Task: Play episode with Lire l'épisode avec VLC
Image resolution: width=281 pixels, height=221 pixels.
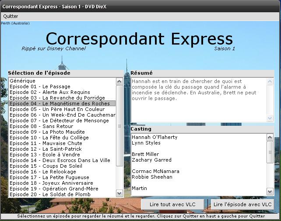Action: [242, 204]
